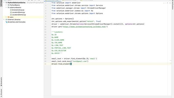Open the Structure tool window
Screen dimensions: 174x98
[1, 93]
